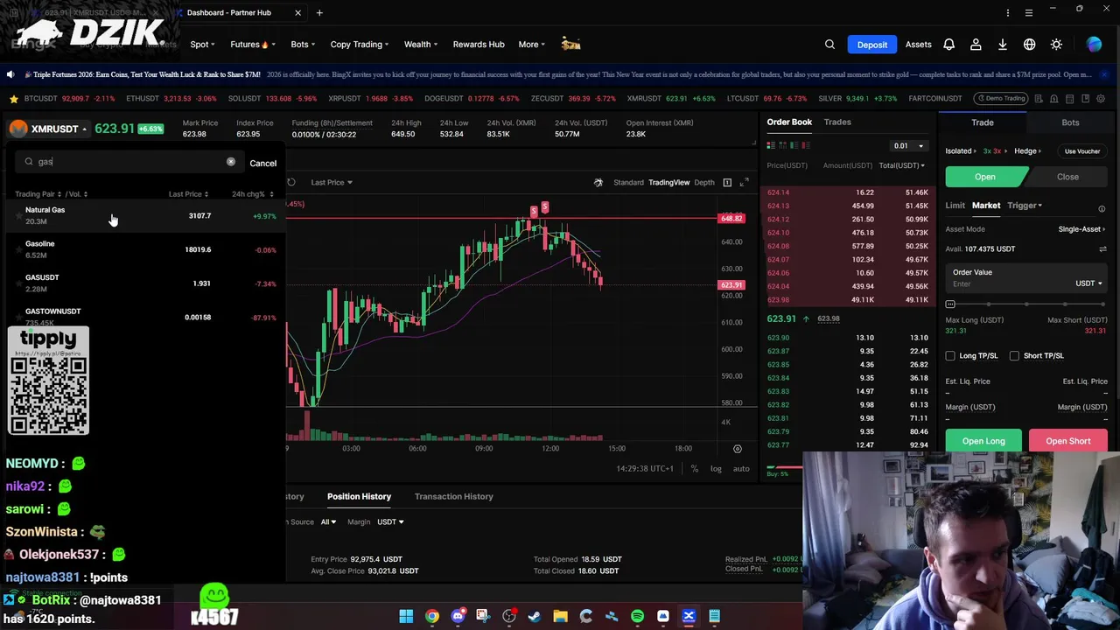Open USDT unit dropdown in Order Value

[1088, 283]
